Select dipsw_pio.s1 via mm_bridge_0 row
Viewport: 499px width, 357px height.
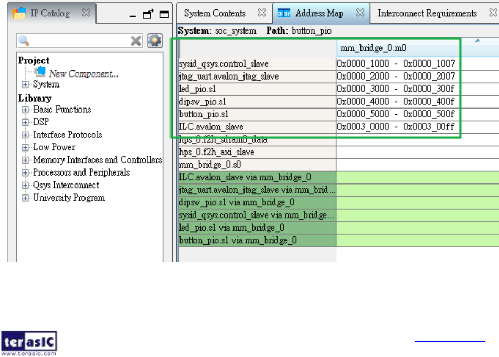click(257, 202)
